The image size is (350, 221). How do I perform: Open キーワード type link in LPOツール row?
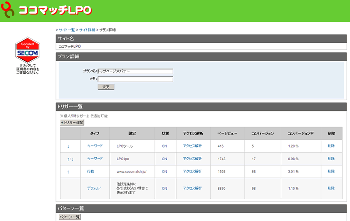click(95, 146)
